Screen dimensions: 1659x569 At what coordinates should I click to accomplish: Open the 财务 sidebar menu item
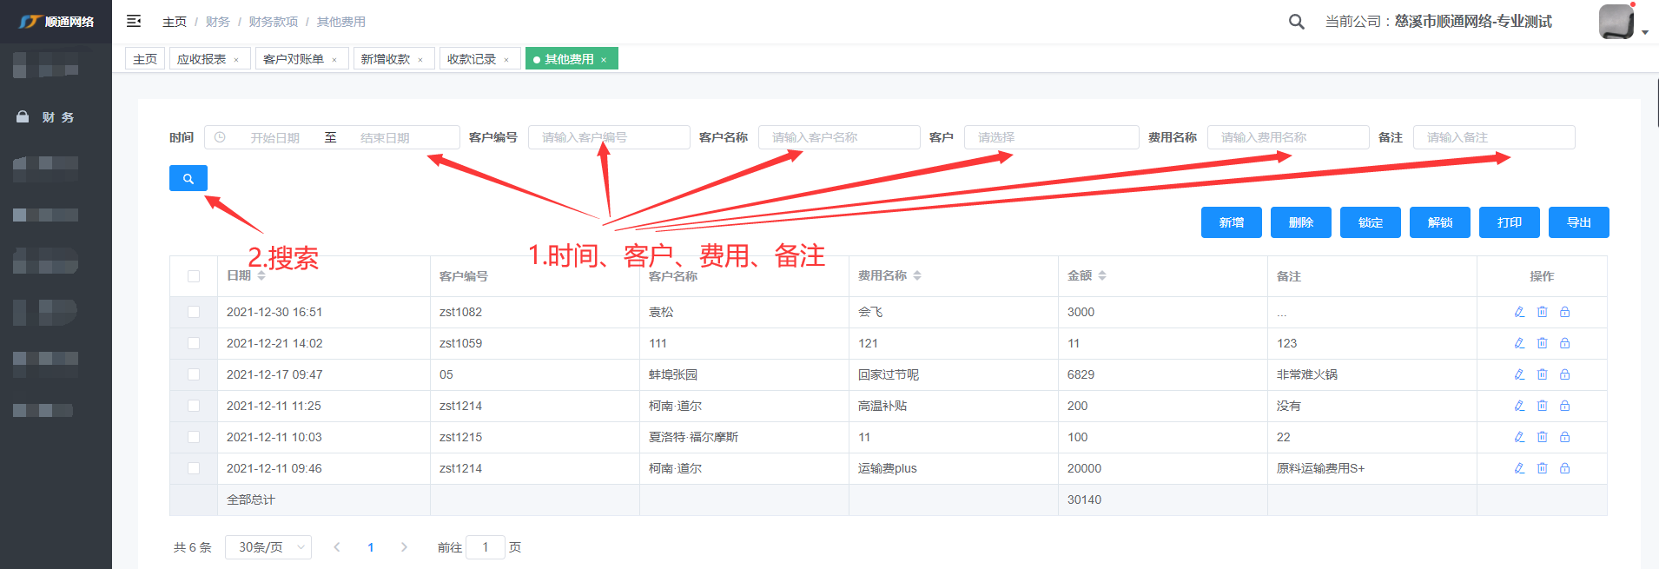[57, 117]
